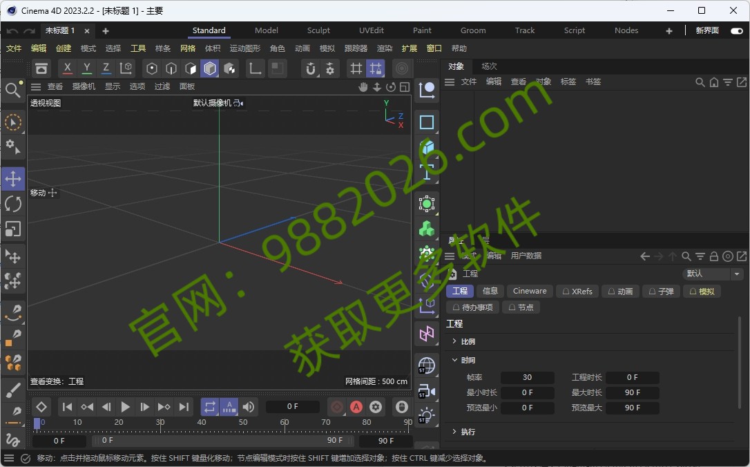Activate the Live Selection magnifier tool
750x467 pixels.
(13, 90)
